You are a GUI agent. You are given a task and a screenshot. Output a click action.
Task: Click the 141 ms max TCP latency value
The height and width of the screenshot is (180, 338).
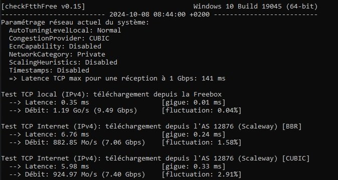click(x=214, y=78)
